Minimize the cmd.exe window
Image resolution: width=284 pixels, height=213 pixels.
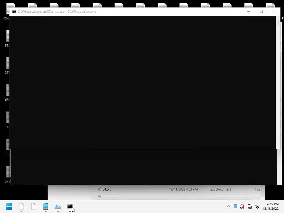(249, 11)
